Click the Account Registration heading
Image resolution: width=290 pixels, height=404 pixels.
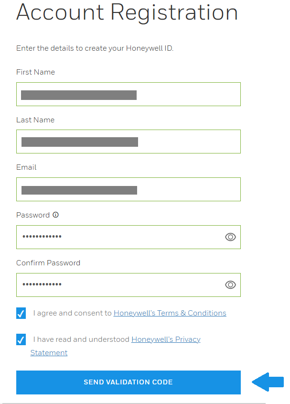point(127,12)
